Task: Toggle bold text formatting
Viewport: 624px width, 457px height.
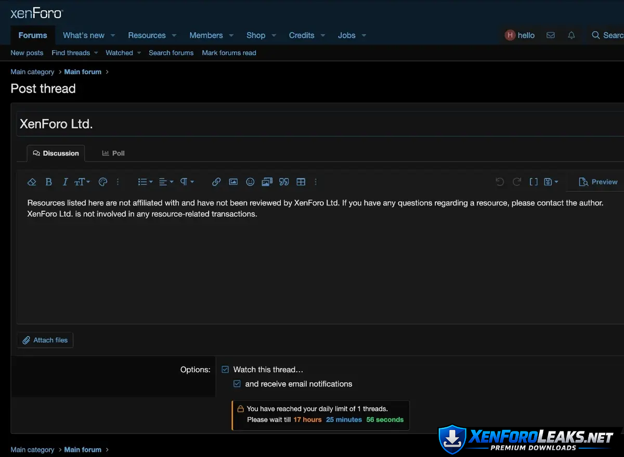Action: (x=48, y=182)
